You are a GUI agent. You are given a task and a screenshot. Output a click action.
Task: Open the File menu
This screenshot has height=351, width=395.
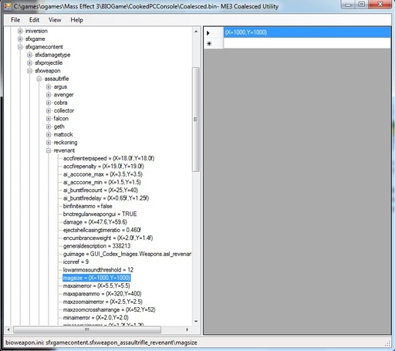(x=15, y=20)
